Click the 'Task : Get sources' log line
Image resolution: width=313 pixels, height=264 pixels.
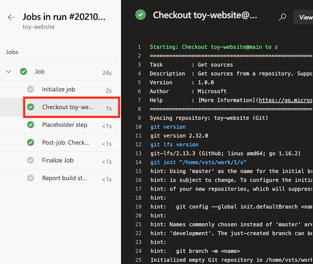pyautogui.click(x=191, y=65)
